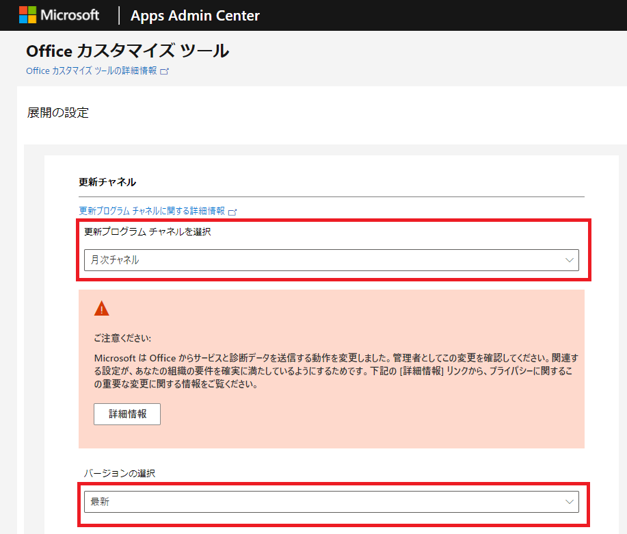Click the Office カスタマイズ ツール page title
Viewport: 627px width, 534px height.
126,51
